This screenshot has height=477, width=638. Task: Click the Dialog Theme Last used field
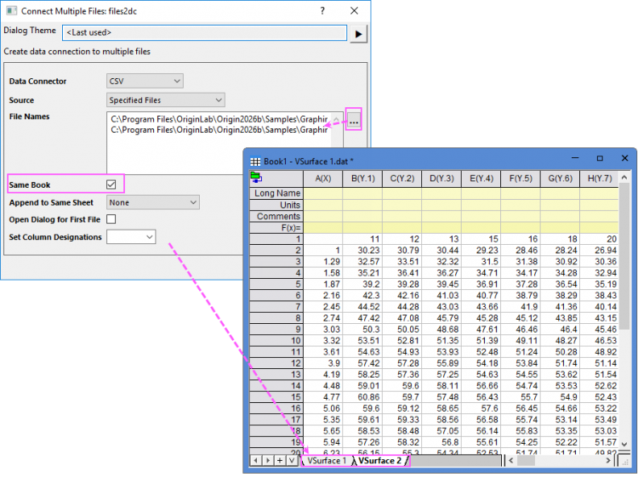(205, 33)
